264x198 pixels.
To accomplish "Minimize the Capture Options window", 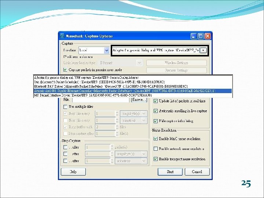I will [194, 36].
